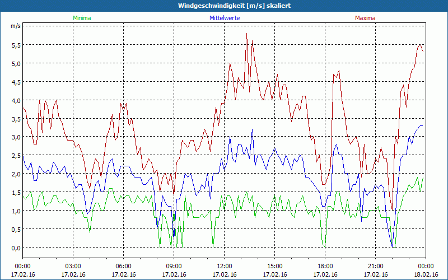Click the 1,5 y-axis value
Viewport: 448px width, 280px height.
tap(16, 192)
